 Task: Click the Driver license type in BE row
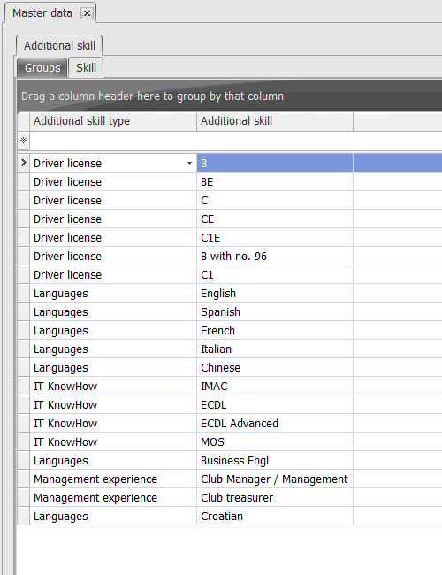[x=113, y=182]
